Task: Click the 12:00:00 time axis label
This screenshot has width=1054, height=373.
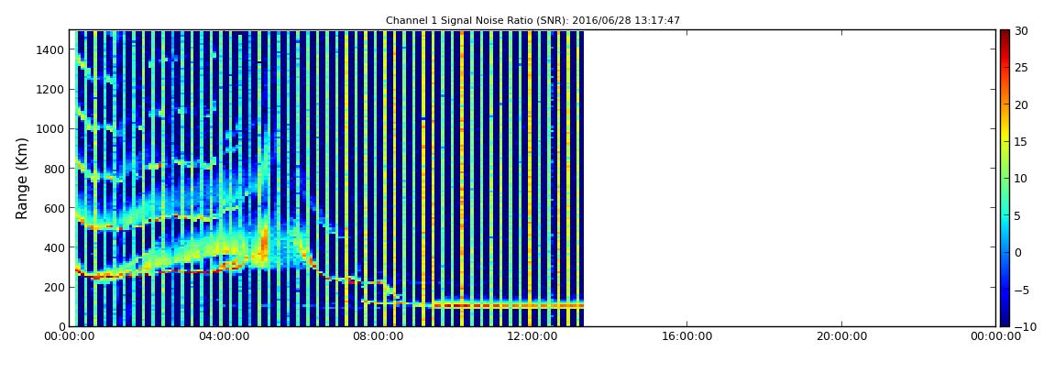Action: pyautogui.click(x=532, y=337)
